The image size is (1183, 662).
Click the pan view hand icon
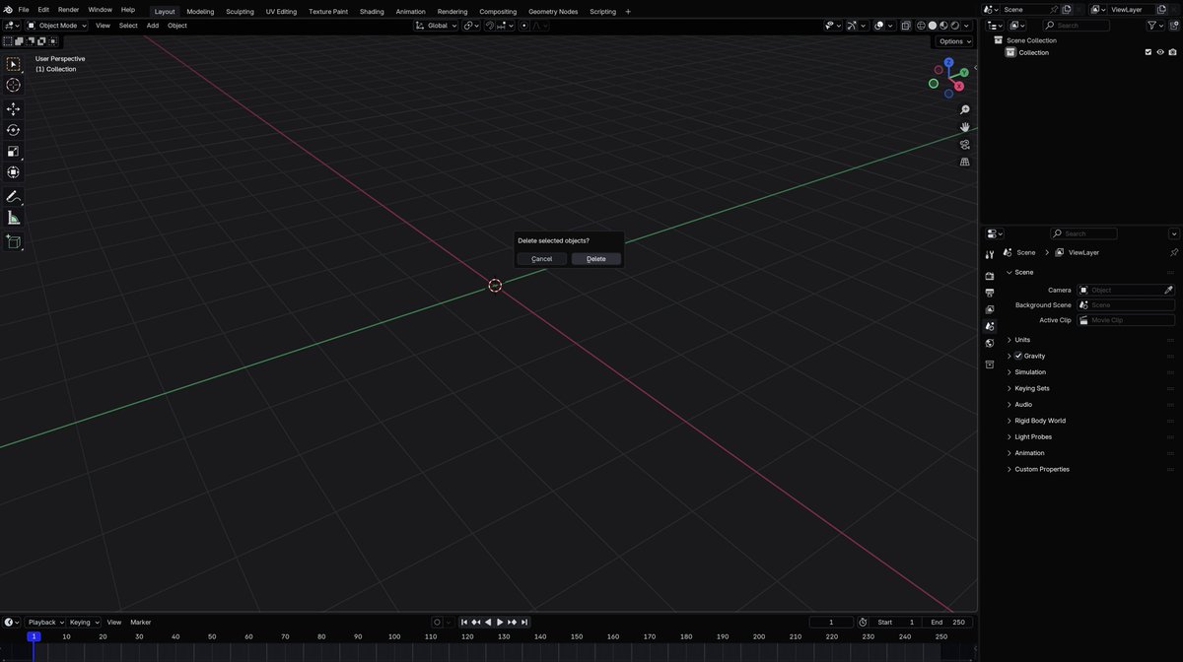tap(965, 127)
